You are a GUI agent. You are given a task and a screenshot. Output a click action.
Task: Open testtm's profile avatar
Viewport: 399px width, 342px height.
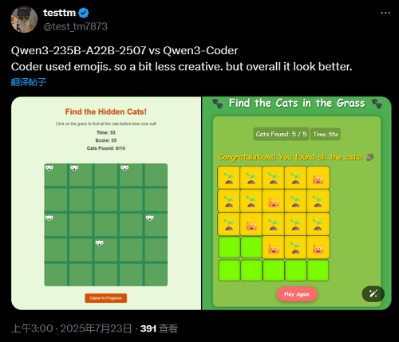tap(24, 19)
